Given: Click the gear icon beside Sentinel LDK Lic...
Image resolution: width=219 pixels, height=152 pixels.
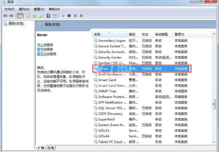Looking at the screenshot, I should [96, 63].
